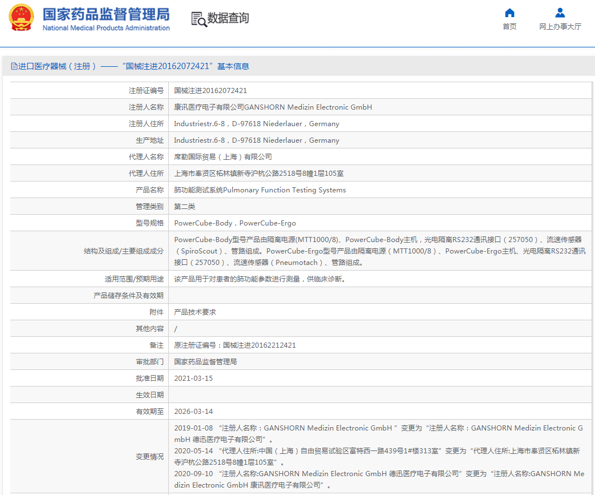Click the 型号规格 label
This screenshot has height=495, width=595.
coord(150,223)
